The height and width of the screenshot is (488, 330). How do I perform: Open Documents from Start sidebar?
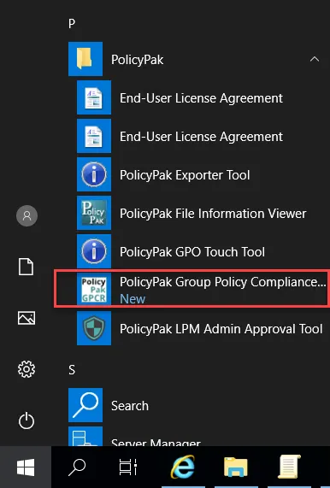27,267
